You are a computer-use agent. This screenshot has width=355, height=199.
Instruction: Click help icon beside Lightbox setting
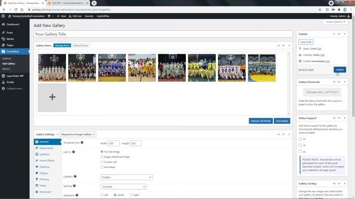click(x=75, y=176)
